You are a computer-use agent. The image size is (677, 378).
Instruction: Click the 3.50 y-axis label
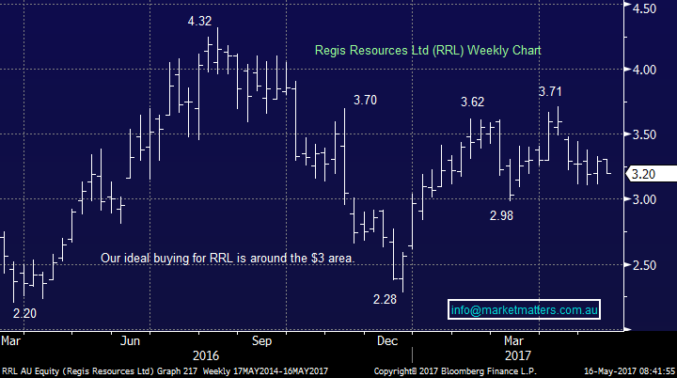[x=644, y=134]
